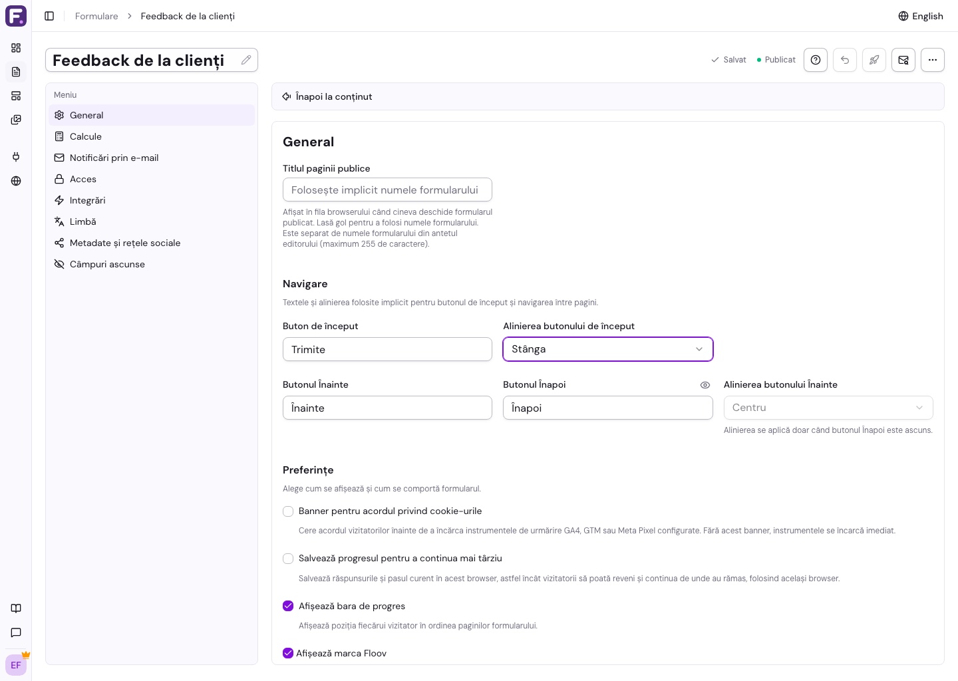The height and width of the screenshot is (681, 958).
Task: Open Metadate și rețele sociale section
Action: 152,243
